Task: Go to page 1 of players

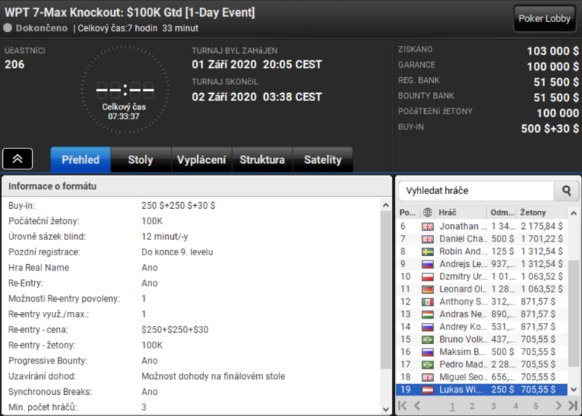Action: (x=452, y=406)
